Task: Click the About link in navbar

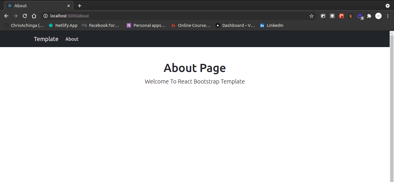Action: pos(72,39)
